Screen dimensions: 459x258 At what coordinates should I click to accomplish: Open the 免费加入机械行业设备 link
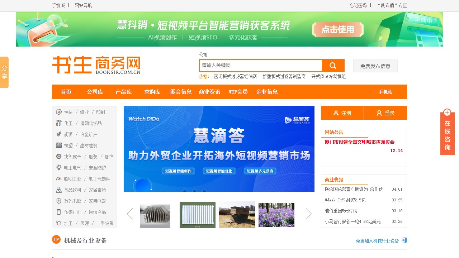[x=377, y=241]
